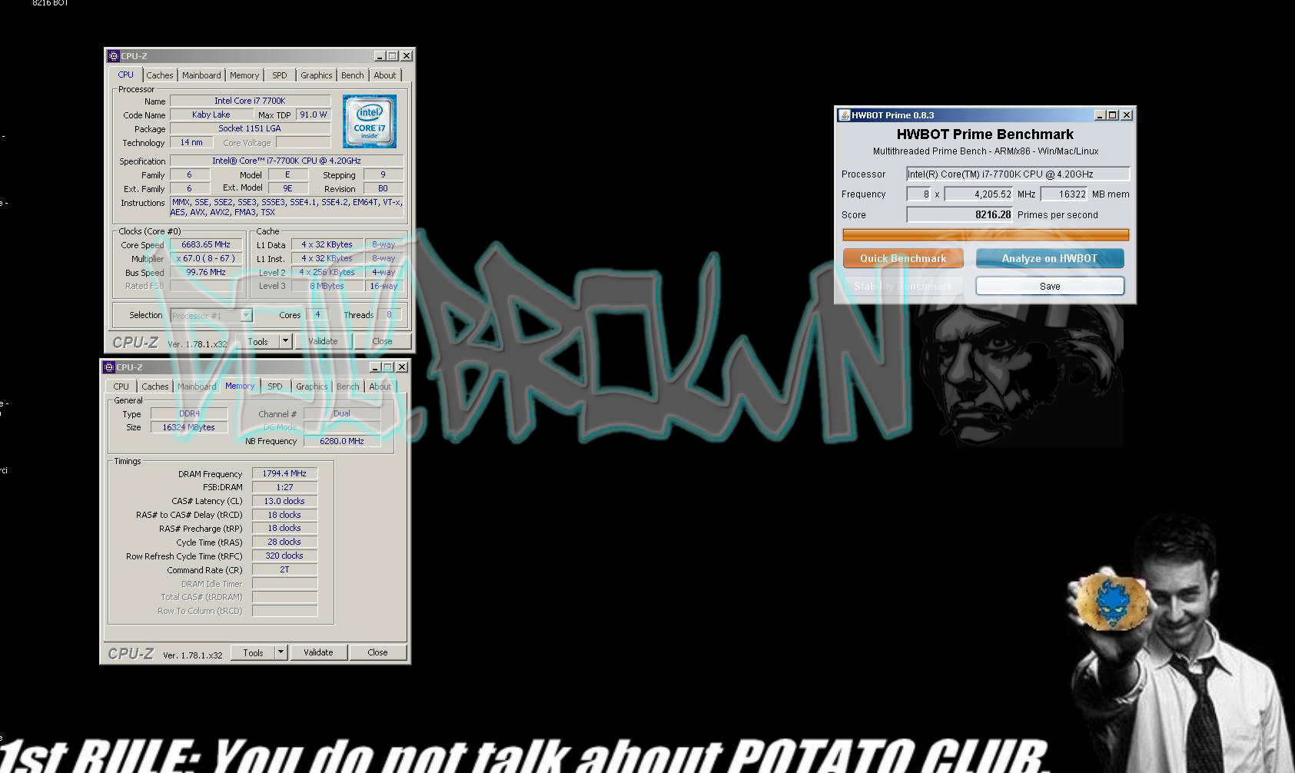Viewport: 1295px width, 773px height.
Task: Switch to Bench tab in bottom CPU-Z window
Action: [x=348, y=386]
